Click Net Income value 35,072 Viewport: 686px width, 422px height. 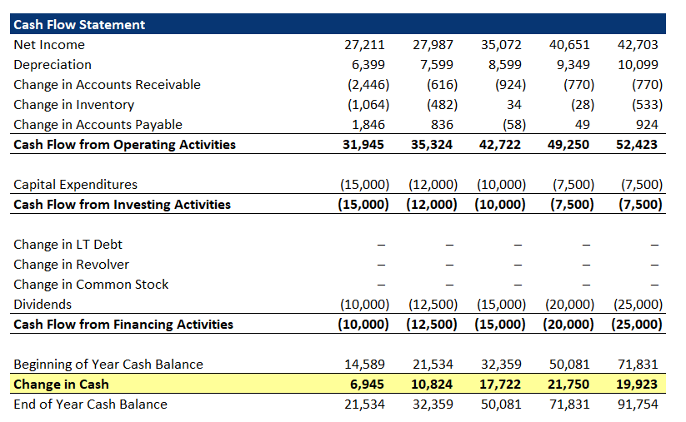tap(501, 45)
